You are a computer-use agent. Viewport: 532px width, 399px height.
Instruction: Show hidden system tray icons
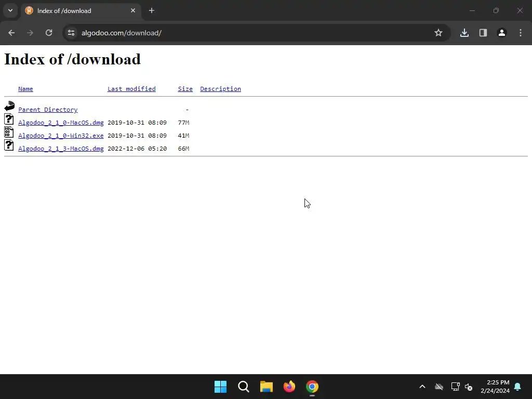coord(422,387)
